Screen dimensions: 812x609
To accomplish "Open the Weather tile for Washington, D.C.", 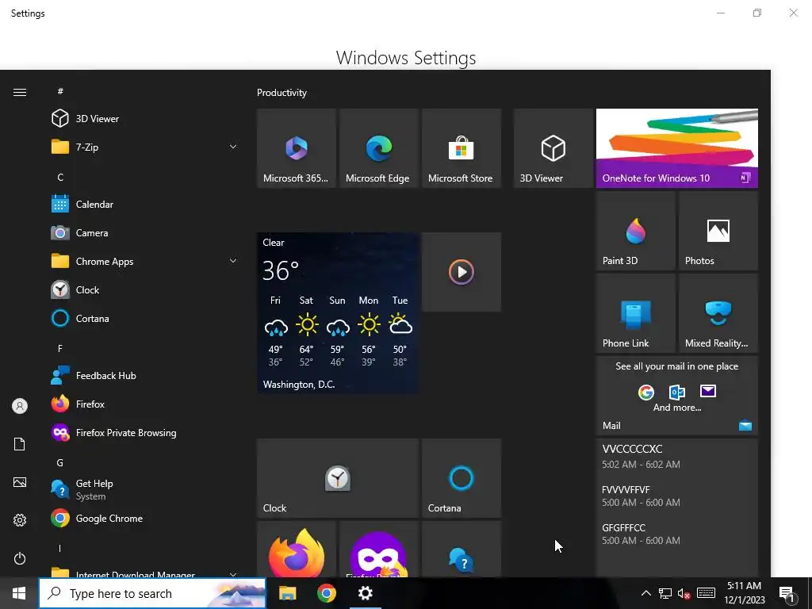I will click(x=338, y=313).
